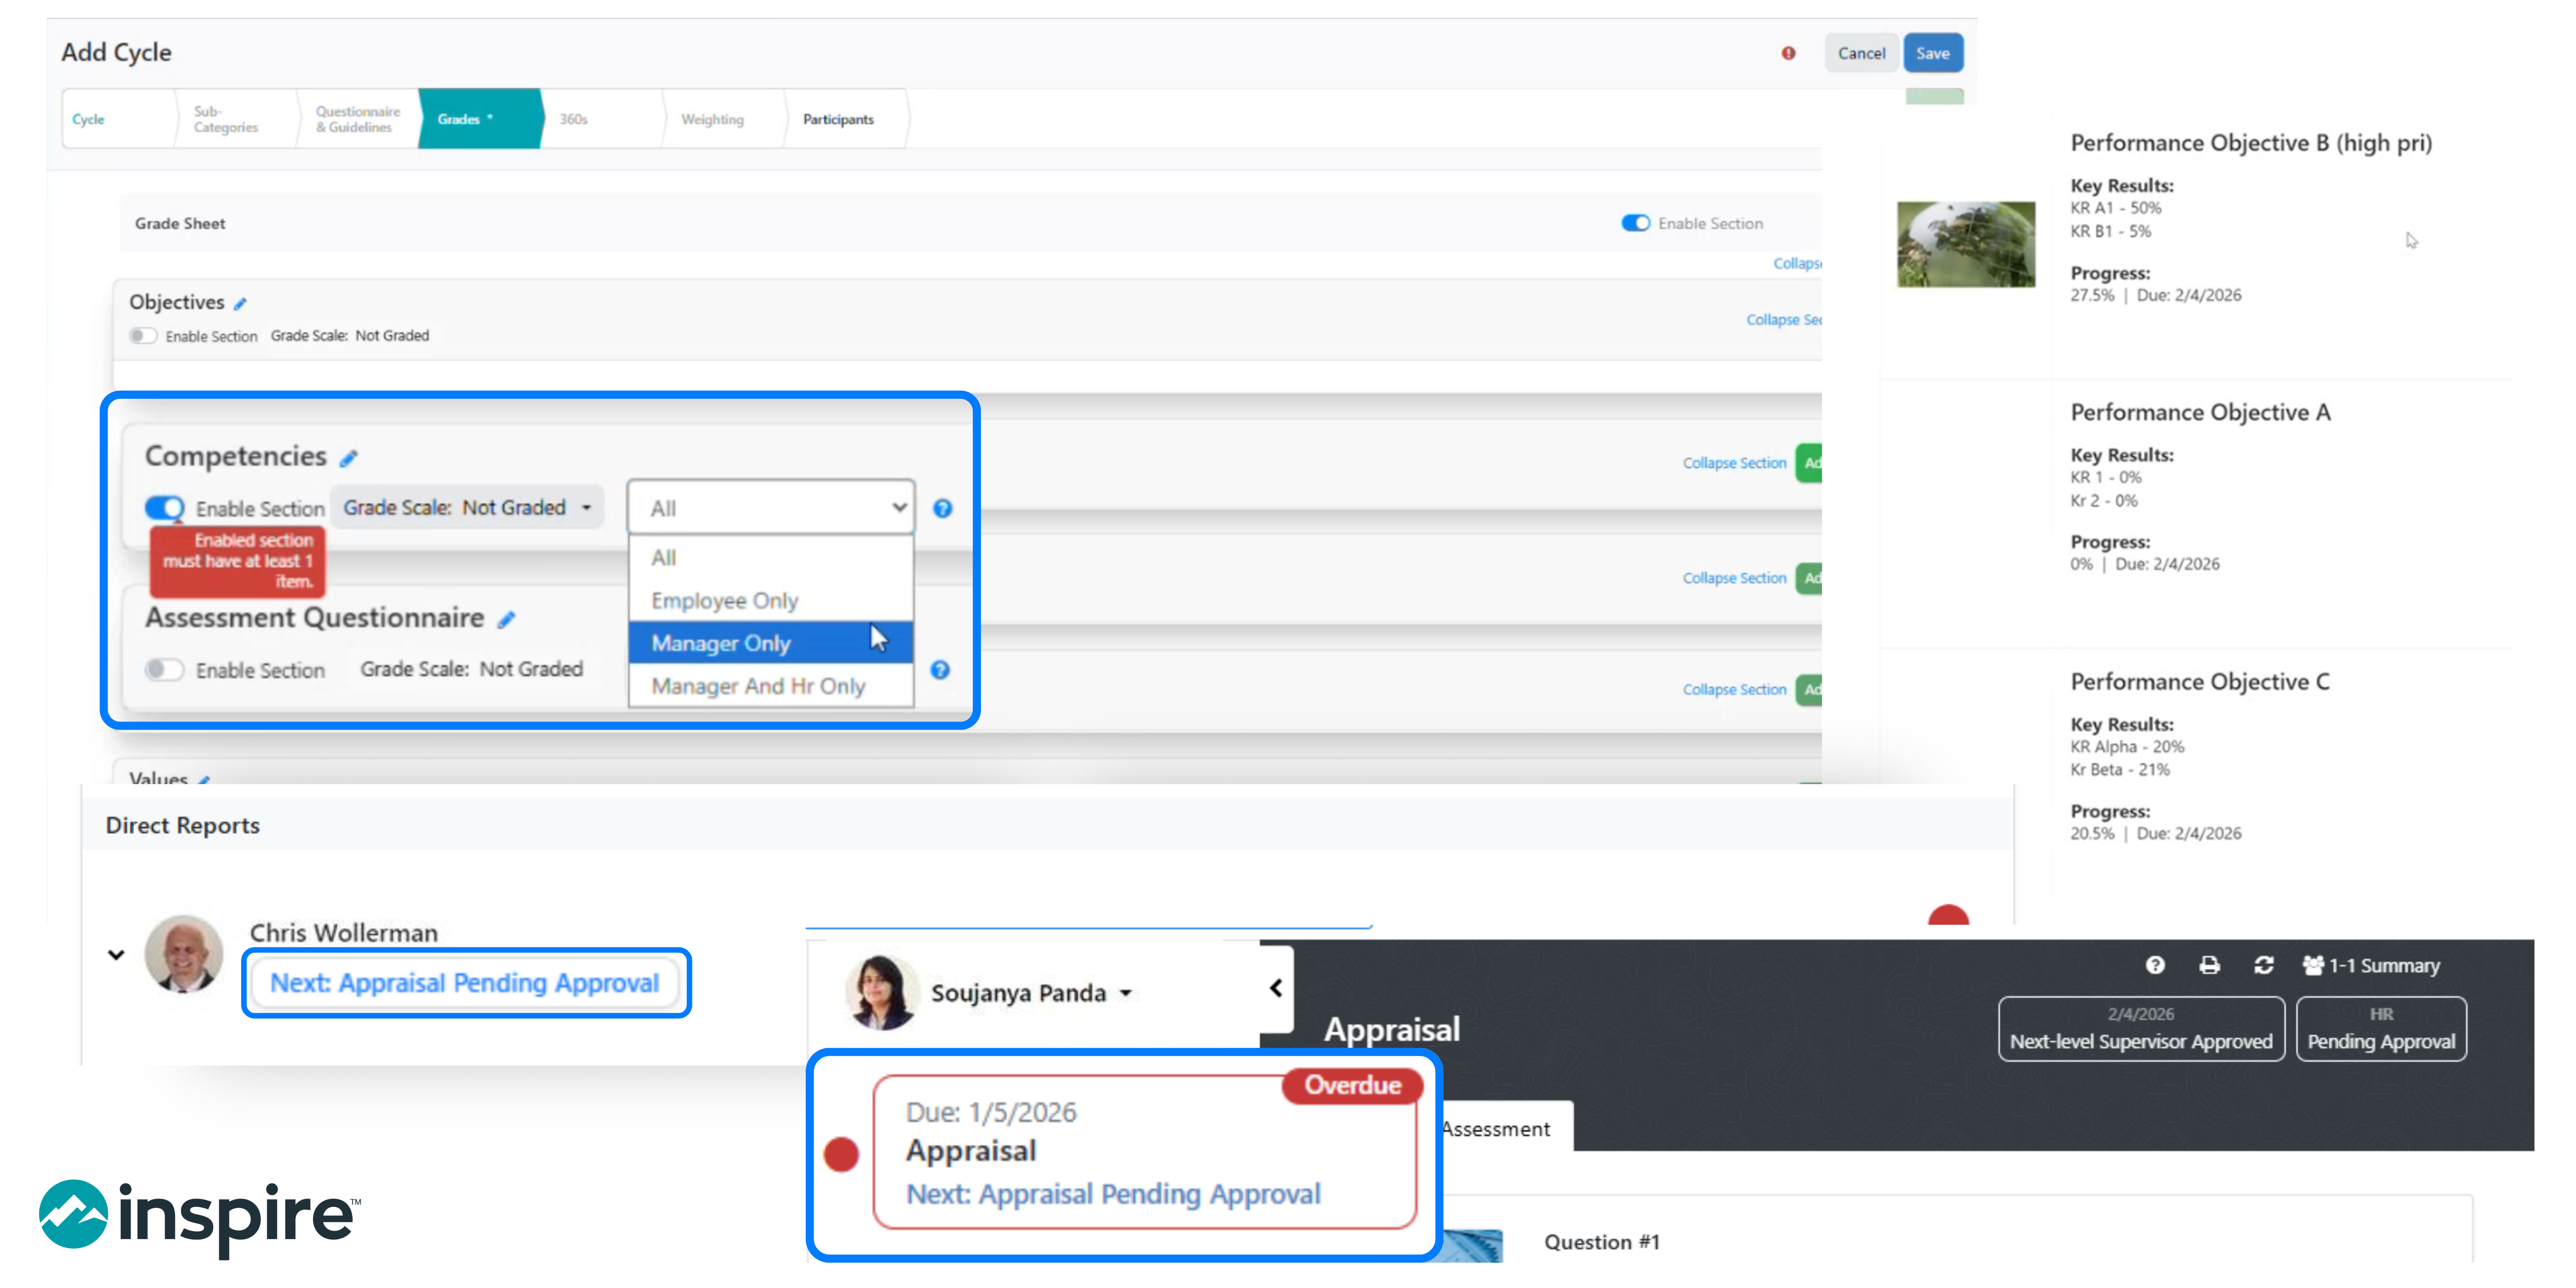Image resolution: width=2576 pixels, height=1288 pixels.
Task: Click Next-level Supervisor Approved status button
Action: (2141, 1029)
